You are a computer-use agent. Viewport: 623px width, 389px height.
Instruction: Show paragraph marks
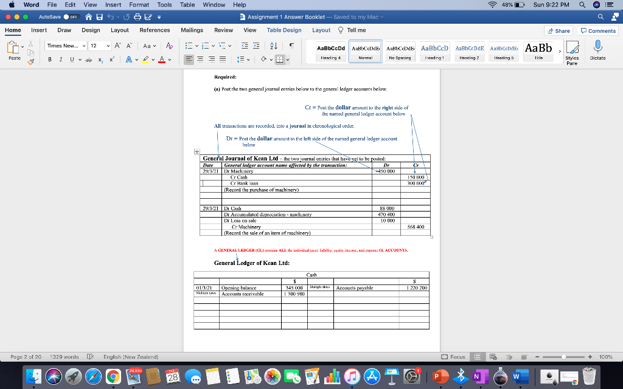(x=291, y=46)
